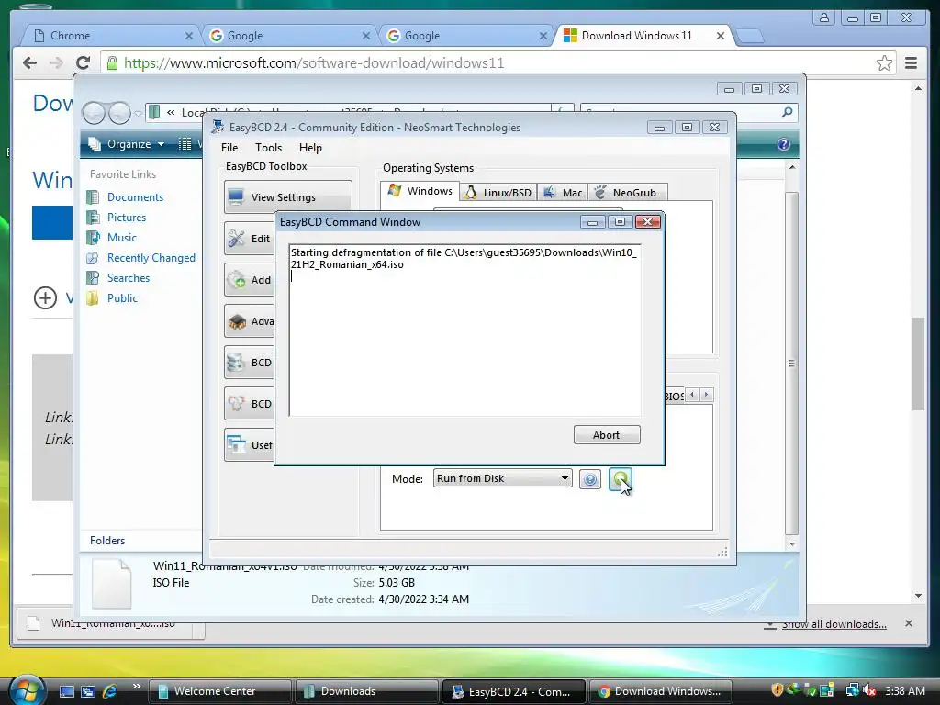Open the Windows Start orb
940x705 pixels.
click(27, 690)
